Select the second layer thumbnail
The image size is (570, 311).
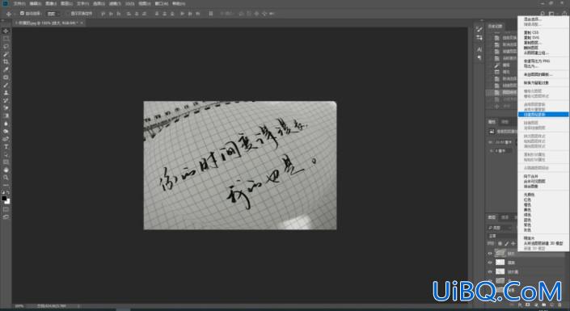(500, 263)
